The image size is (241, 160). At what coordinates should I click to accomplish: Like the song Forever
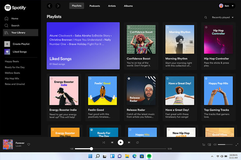[x=29, y=144]
